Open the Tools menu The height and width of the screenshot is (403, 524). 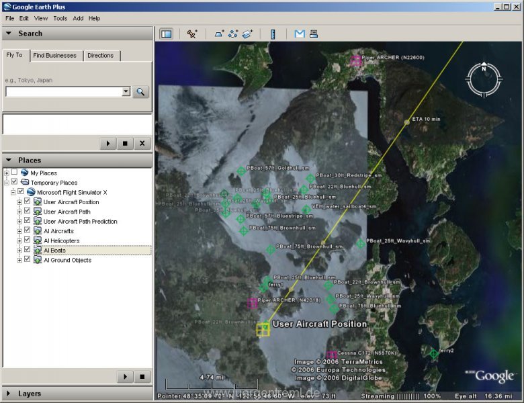tap(60, 18)
